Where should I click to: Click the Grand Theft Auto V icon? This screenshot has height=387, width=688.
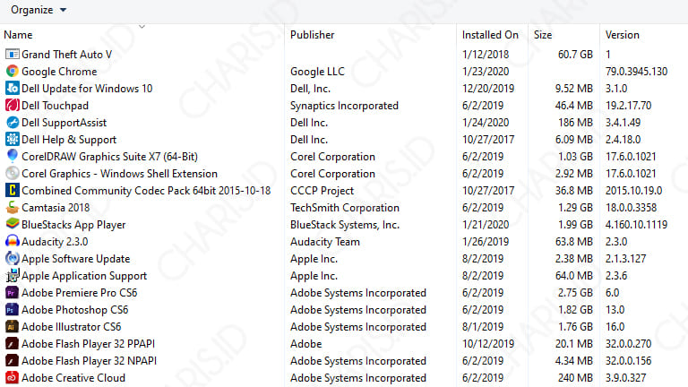[x=12, y=55]
